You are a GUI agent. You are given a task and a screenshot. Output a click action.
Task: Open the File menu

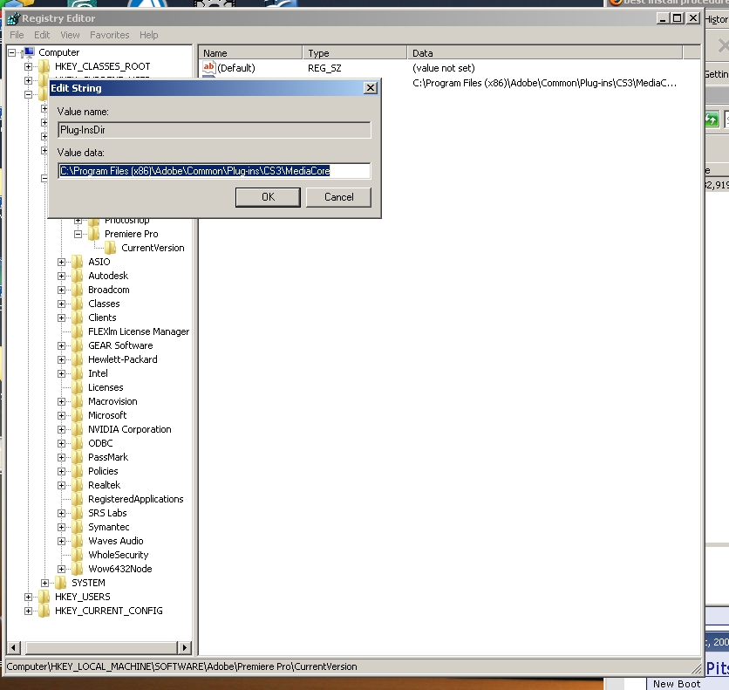point(17,35)
